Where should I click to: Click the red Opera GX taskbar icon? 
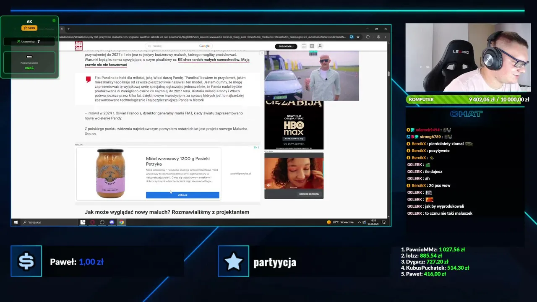pos(92,222)
